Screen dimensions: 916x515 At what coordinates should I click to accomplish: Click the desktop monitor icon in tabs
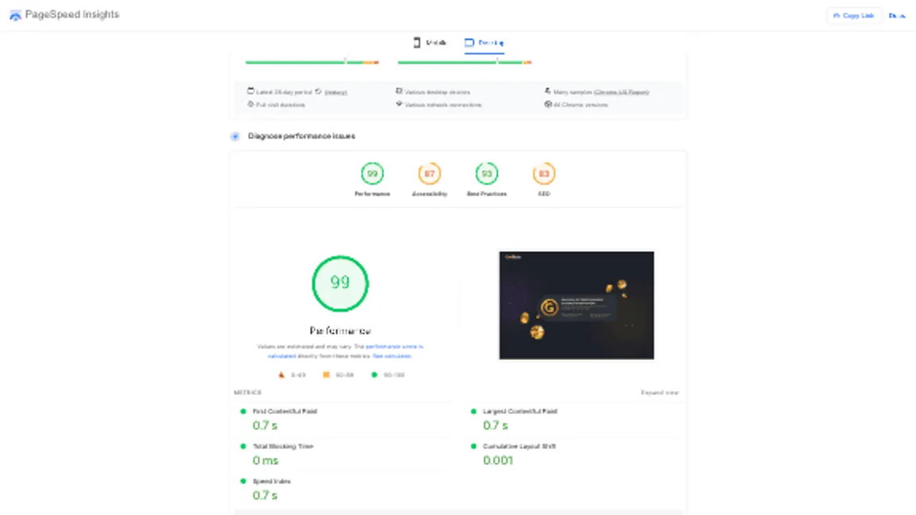[469, 43]
